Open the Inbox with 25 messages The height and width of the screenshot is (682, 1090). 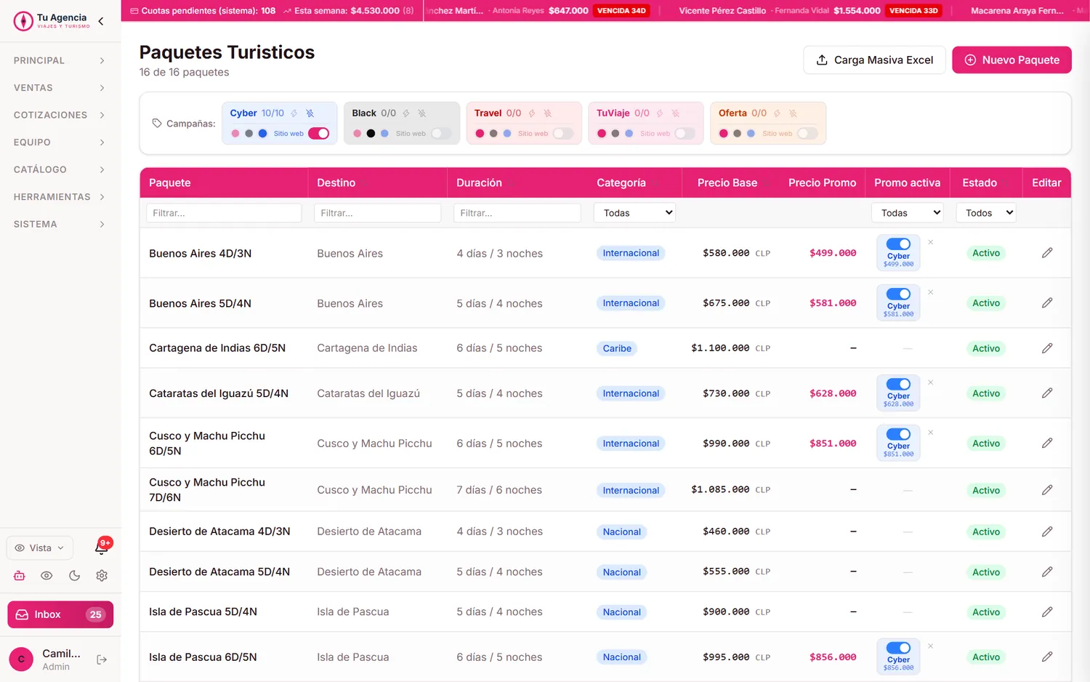(x=60, y=614)
